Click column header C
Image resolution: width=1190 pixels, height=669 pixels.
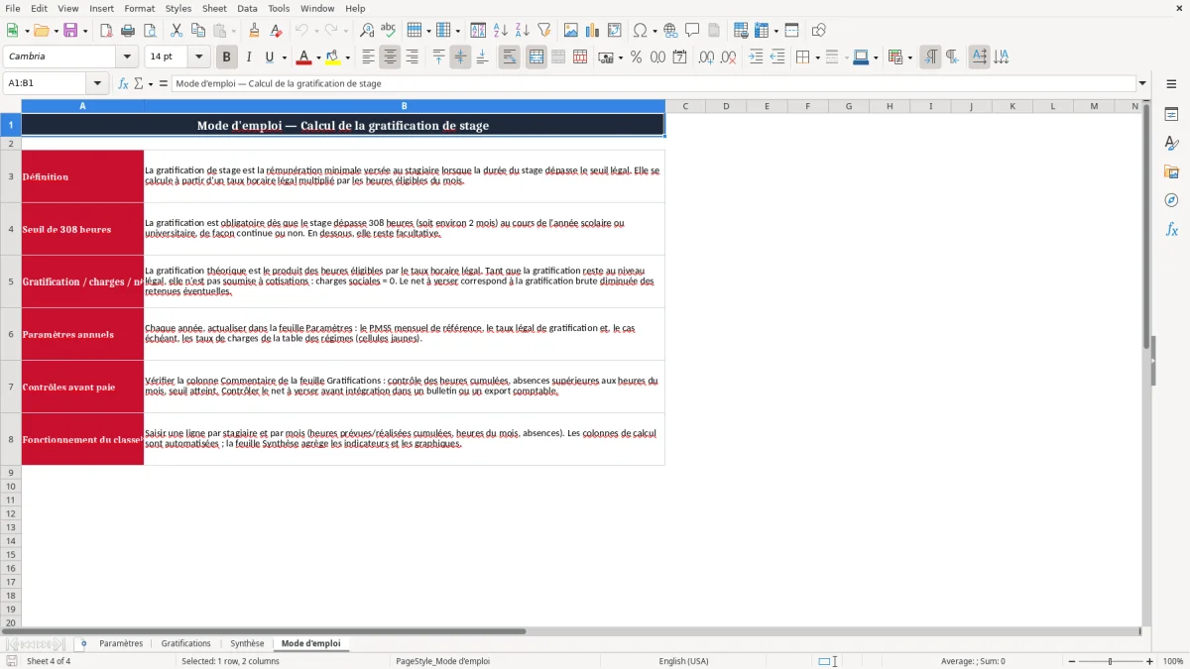[685, 106]
